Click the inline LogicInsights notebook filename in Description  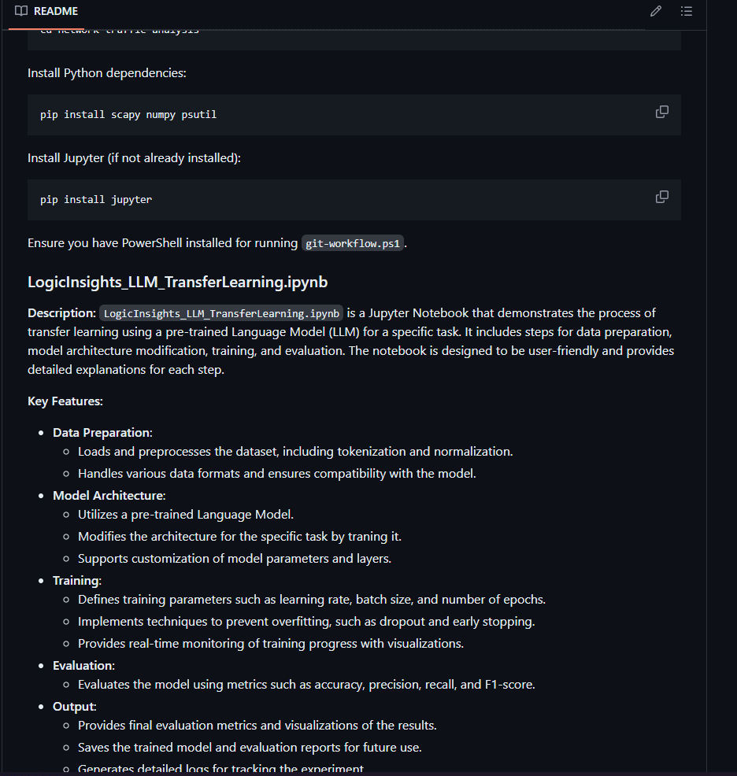[221, 313]
